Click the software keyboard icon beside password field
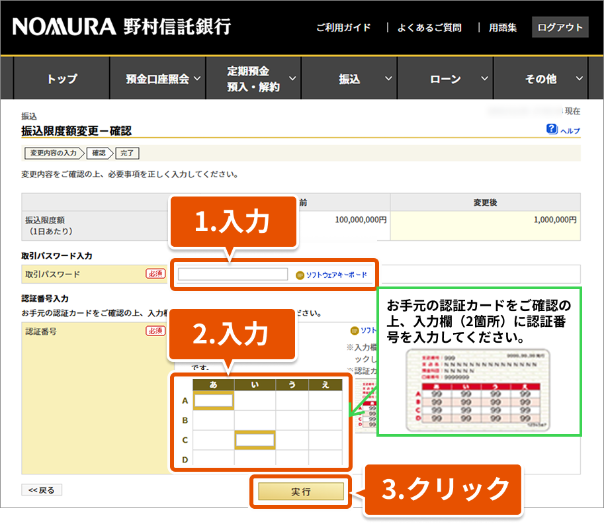This screenshot has height=528, width=604. [300, 275]
